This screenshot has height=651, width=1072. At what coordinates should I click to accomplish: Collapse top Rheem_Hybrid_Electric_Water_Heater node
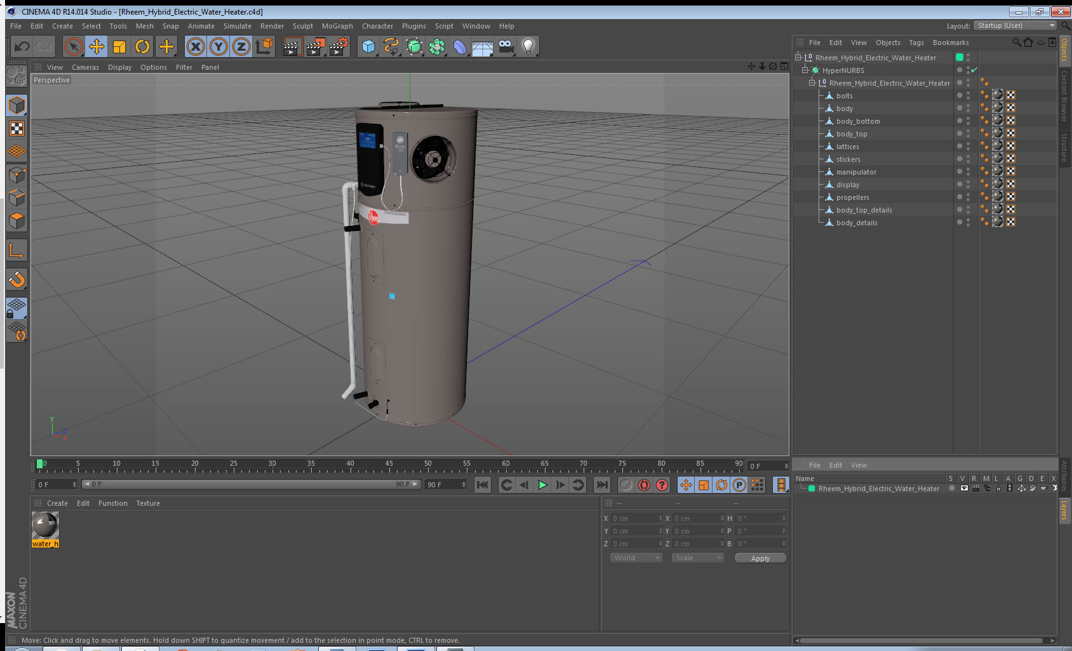[x=798, y=58]
